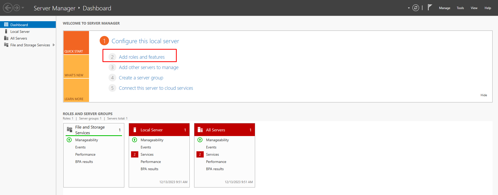Viewport: 498px width, 195px height.
Task: Select the LEARN MORE tile
Action: (76, 90)
